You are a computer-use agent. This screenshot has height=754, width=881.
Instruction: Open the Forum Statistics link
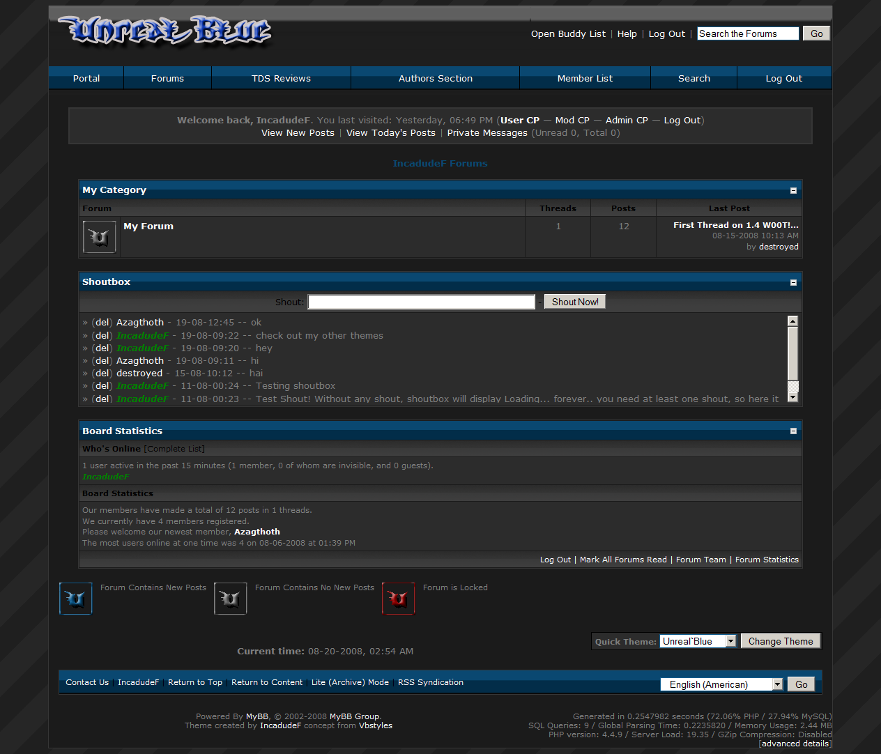[767, 560]
